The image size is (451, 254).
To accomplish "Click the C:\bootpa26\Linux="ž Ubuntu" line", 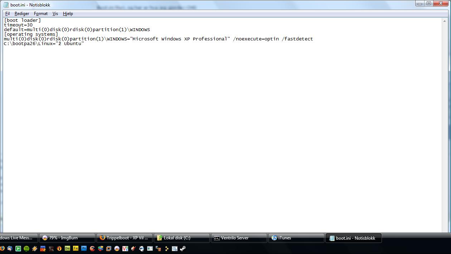I will [44, 44].
